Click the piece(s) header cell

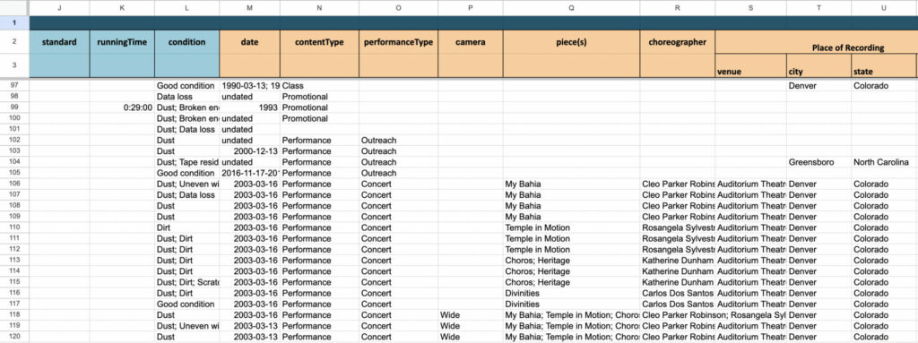tap(571, 42)
